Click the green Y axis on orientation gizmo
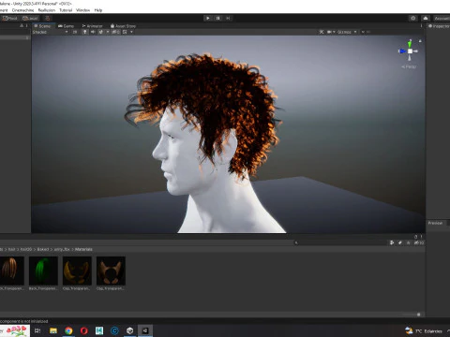450x337 pixels. 410,44
